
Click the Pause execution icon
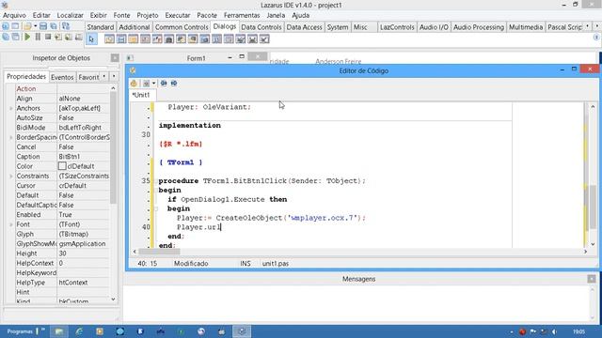[x=38, y=38]
